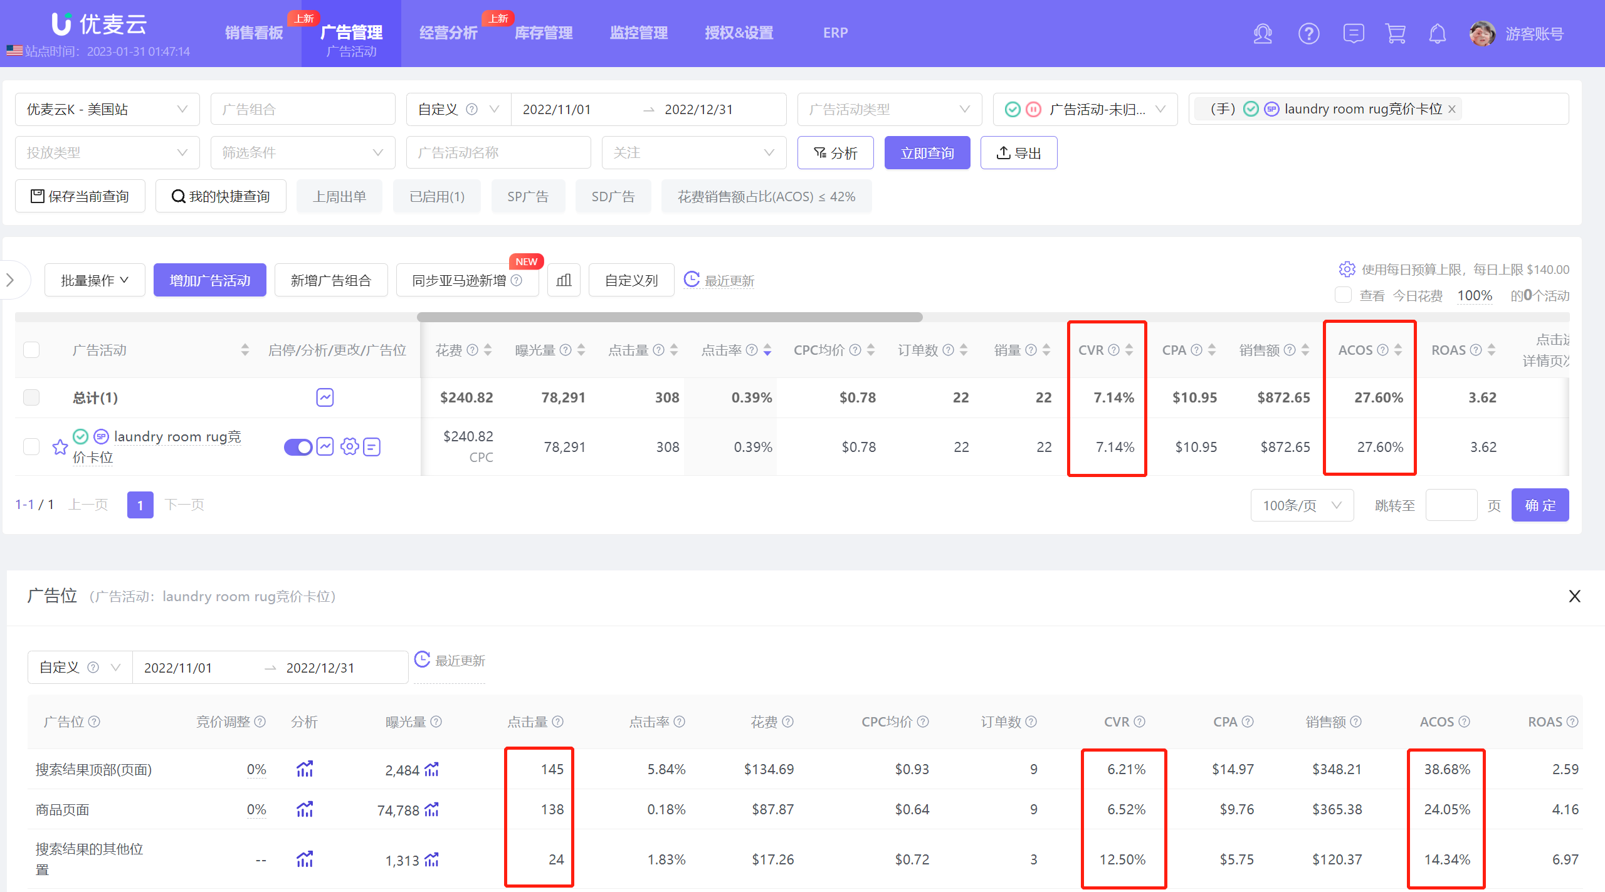Viewport: 1605px width, 892px height.
Task: Open the shopping cart icon
Action: point(1395,34)
